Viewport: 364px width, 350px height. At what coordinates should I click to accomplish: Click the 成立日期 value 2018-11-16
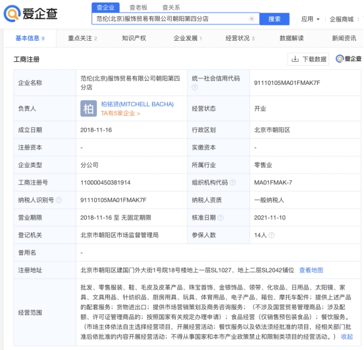[96, 130]
